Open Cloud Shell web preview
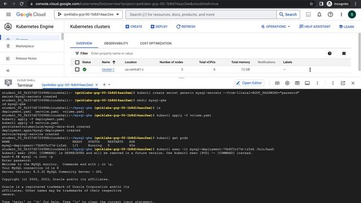 pyautogui.click(x=297, y=83)
